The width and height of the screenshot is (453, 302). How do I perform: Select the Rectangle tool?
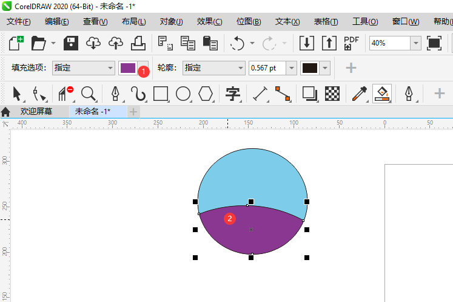(x=161, y=94)
